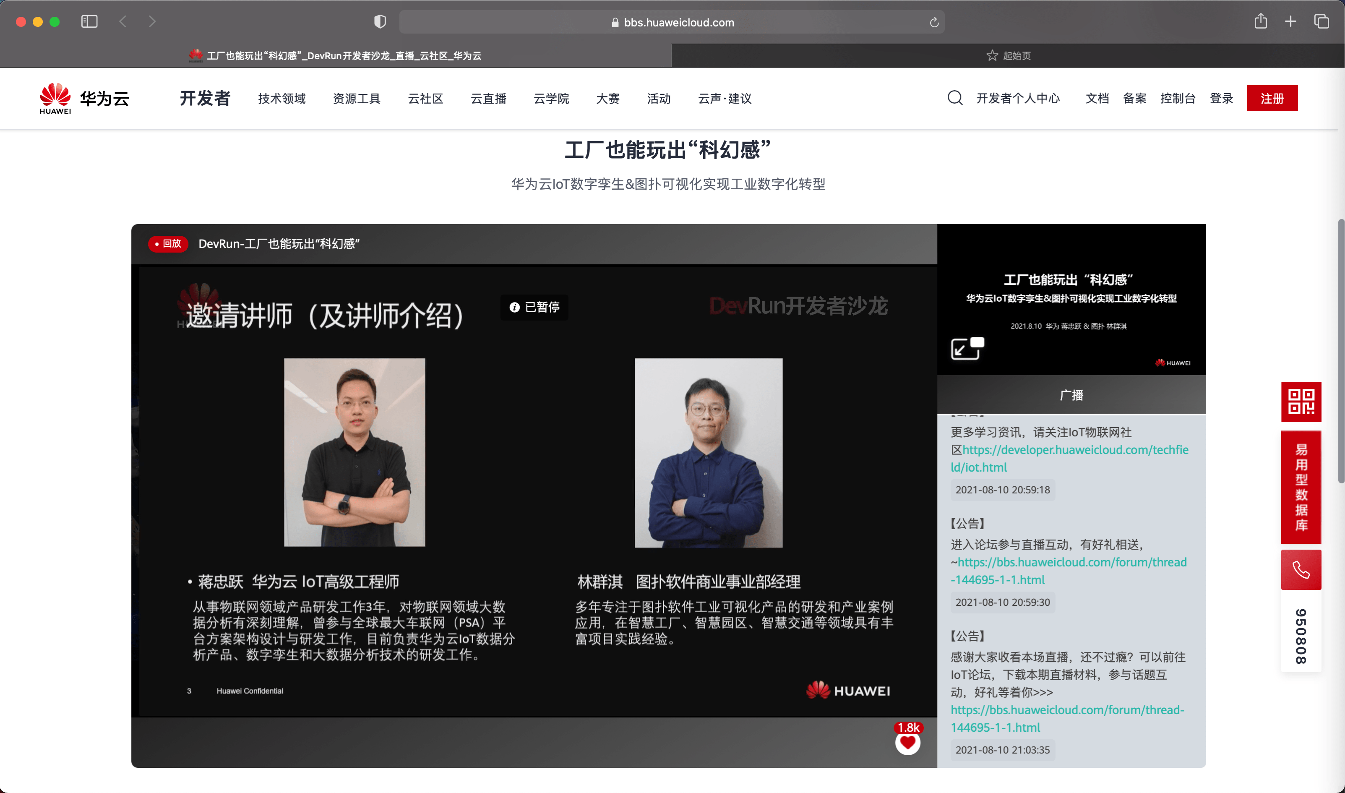Click the 回放 replay badge
Viewport: 1345px width, 793px height.
[168, 244]
